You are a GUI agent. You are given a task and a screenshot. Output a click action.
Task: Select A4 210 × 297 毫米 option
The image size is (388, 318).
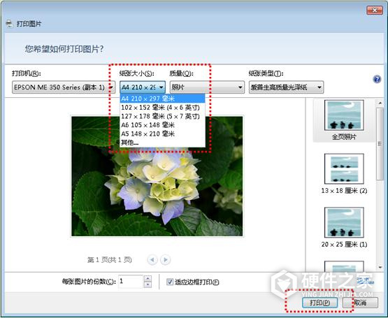[162, 99]
